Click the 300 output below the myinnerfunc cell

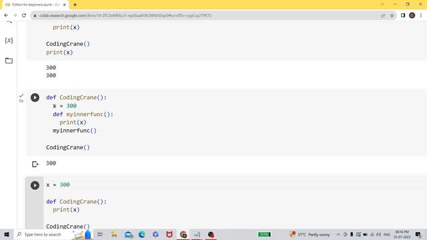51,163
